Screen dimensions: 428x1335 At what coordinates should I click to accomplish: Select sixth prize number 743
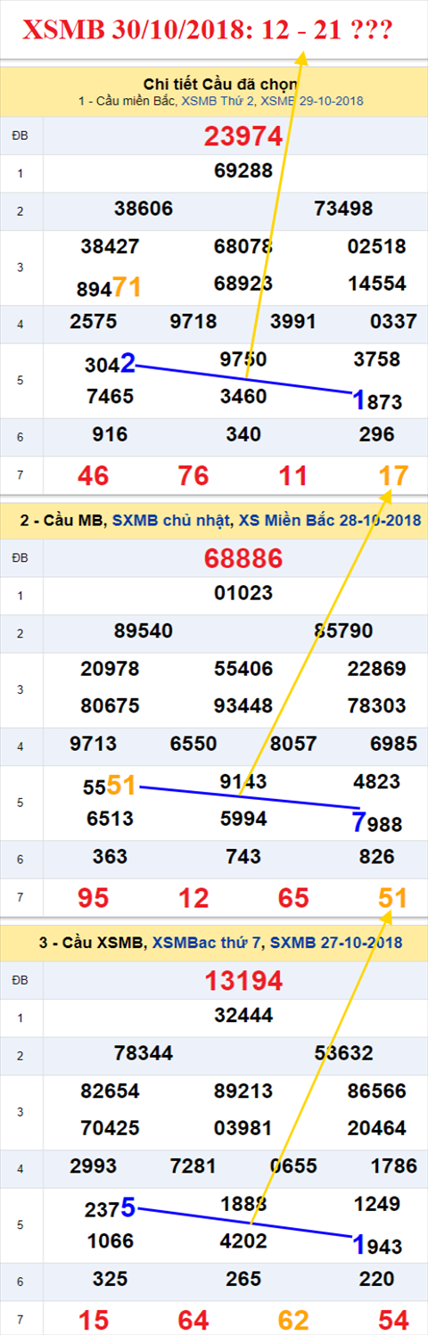[243, 857]
